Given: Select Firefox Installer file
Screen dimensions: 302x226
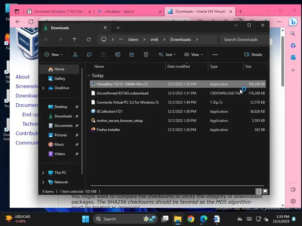Looking at the screenshot, I should point(178,130).
